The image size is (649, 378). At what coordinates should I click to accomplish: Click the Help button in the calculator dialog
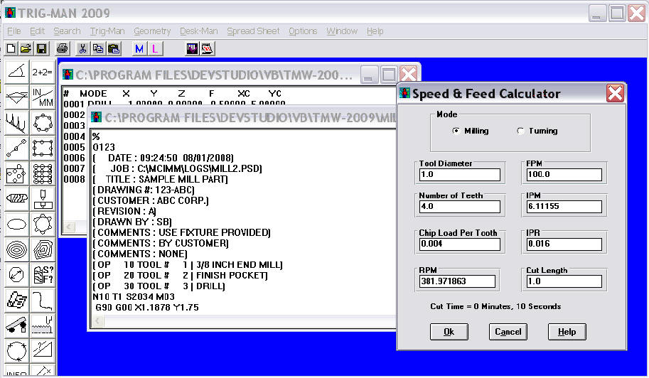[x=567, y=332]
